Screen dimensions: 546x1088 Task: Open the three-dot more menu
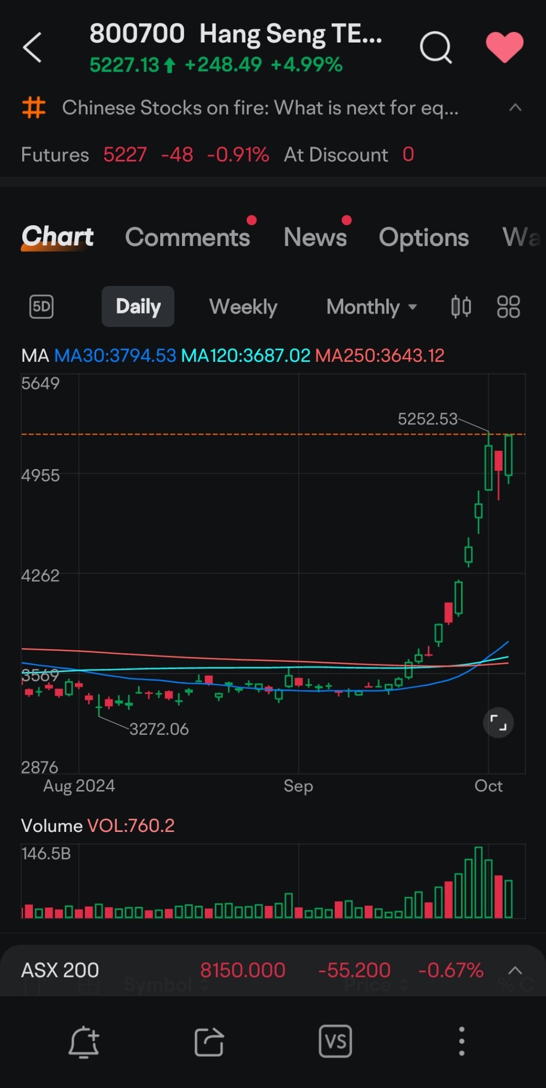pyautogui.click(x=462, y=1041)
